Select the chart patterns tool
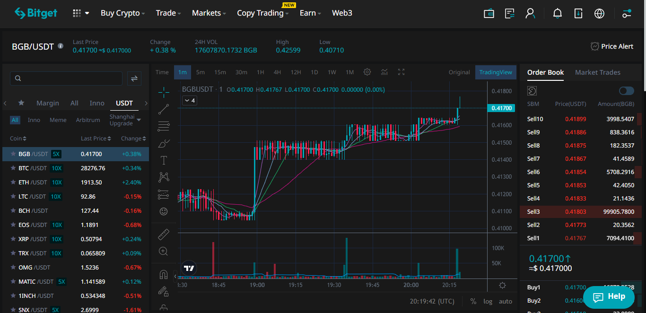This screenshot has height=313, width=646. point(164,177)
